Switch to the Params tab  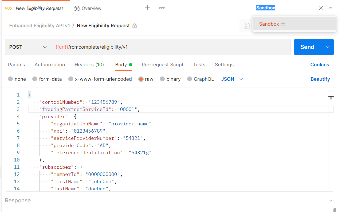(x=17, y=65)
